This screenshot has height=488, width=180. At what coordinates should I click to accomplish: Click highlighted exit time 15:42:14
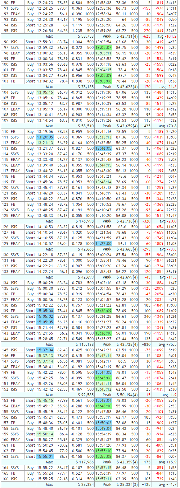click(x=103, y=355)
